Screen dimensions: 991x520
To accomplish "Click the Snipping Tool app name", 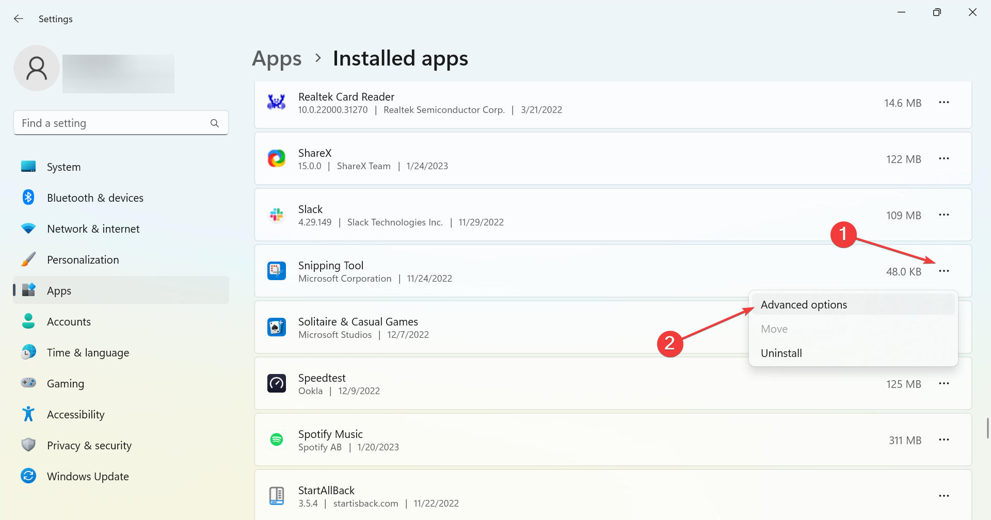I will tap(331, 265).
